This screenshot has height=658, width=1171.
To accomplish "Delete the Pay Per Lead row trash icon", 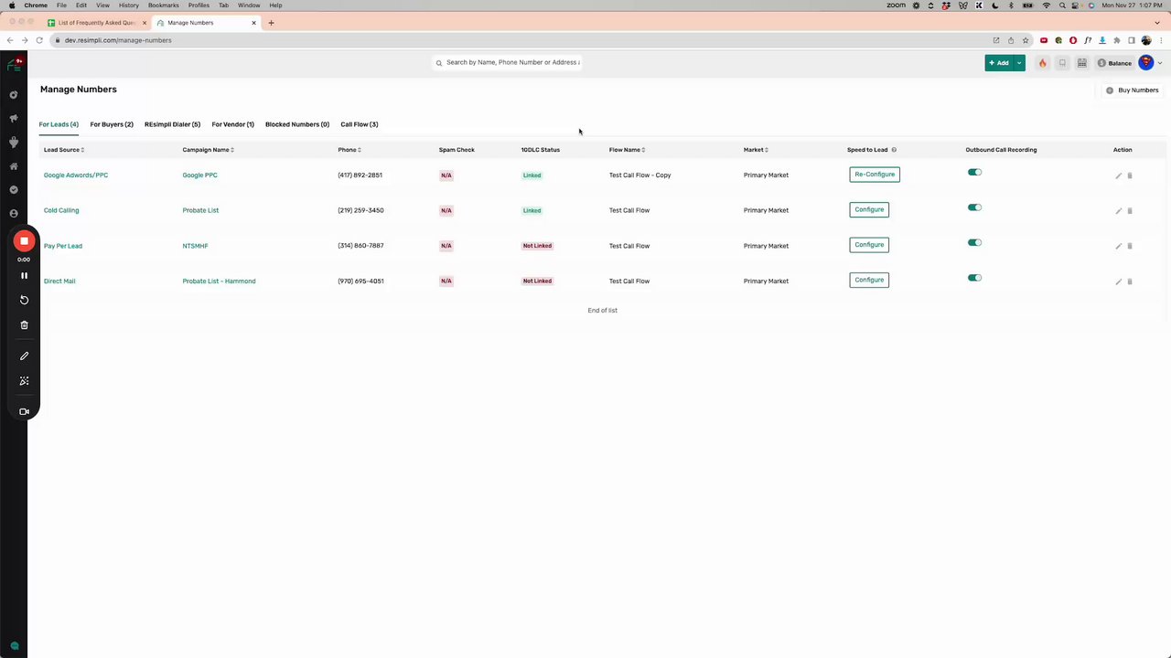I will [1130, 246].
